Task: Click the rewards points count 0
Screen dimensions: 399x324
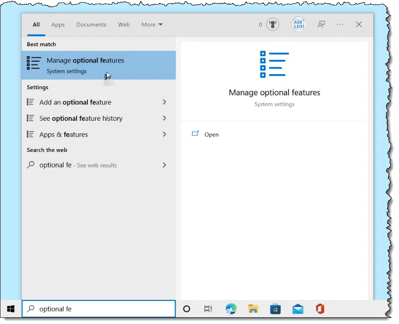Action: [260, 25]
